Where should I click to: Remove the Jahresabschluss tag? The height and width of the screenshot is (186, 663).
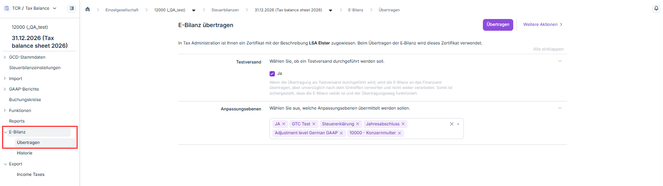403,124
